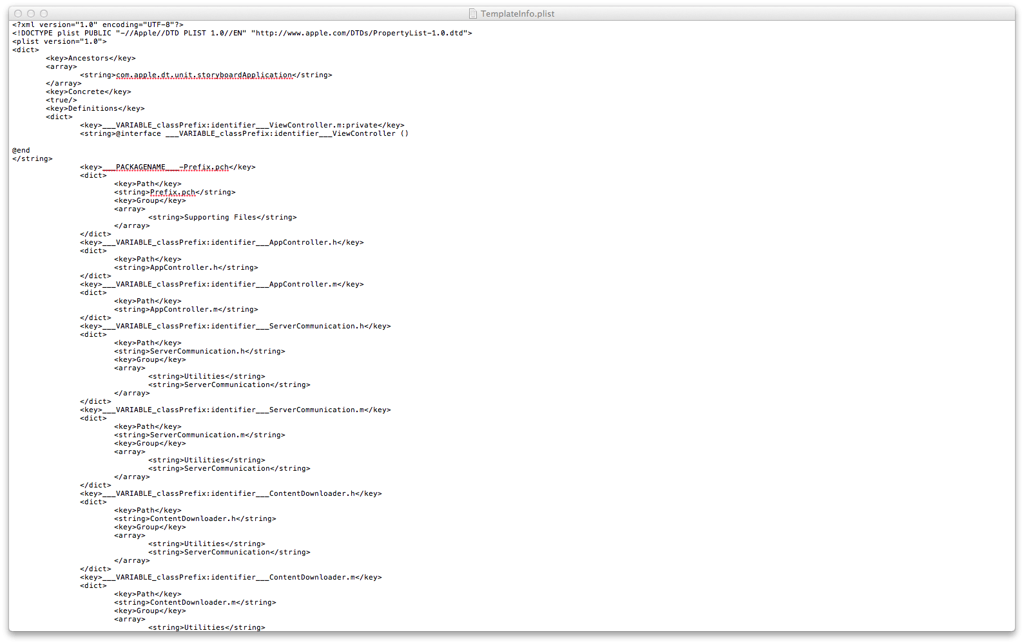The height and width of the screenshot is (644, 1024).
Task: Click the AppController.h string path line
Action: (x=186, y=267)
